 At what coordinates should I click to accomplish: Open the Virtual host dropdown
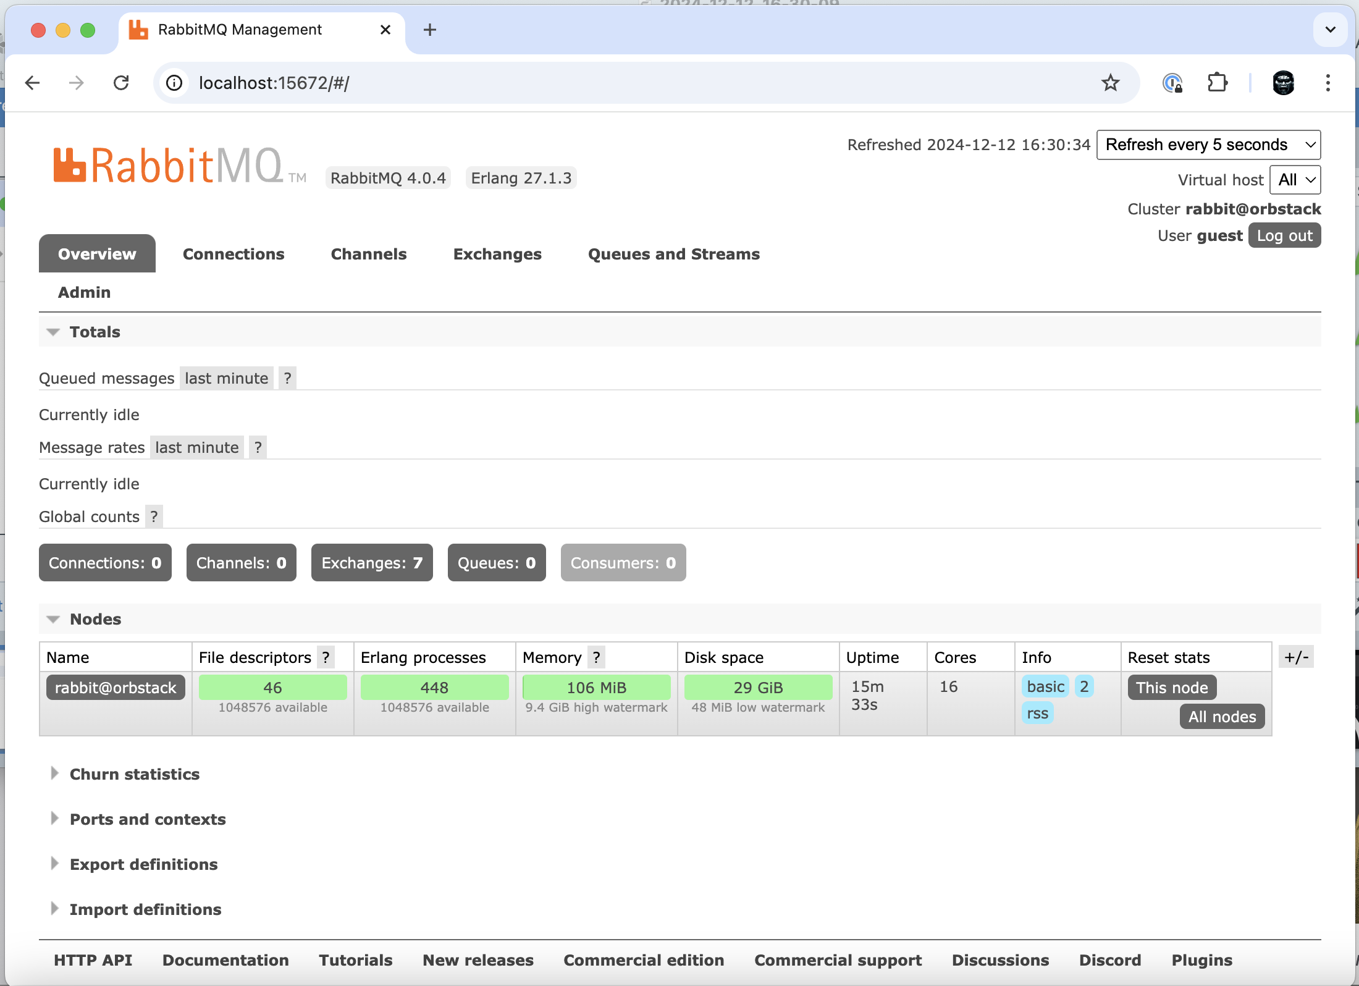click(1295, 180)
